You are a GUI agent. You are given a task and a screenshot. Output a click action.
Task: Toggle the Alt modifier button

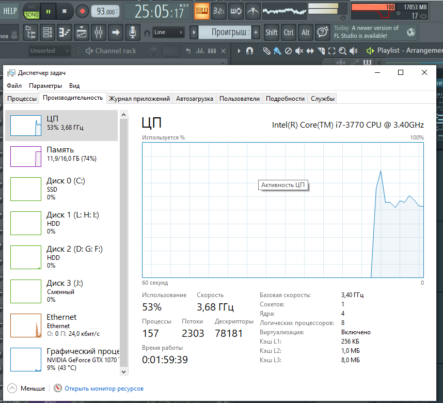tap(306, 32)
